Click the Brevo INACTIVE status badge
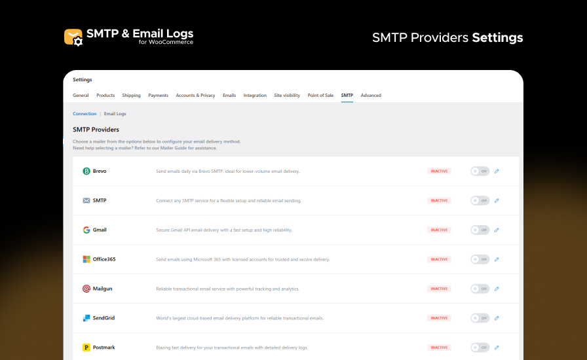 coord(439,171)
